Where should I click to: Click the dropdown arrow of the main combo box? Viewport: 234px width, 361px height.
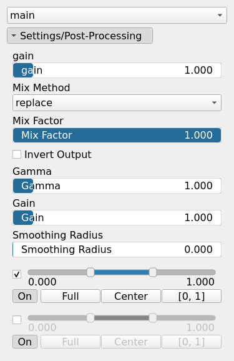(x=220, y=15)
